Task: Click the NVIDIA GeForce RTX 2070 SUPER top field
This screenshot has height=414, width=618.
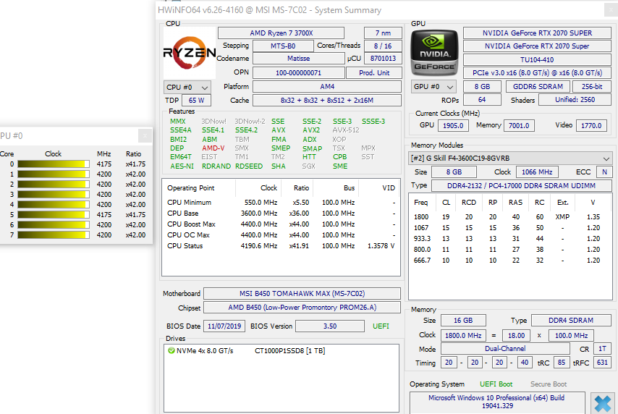Action: (x=537, y=33)
